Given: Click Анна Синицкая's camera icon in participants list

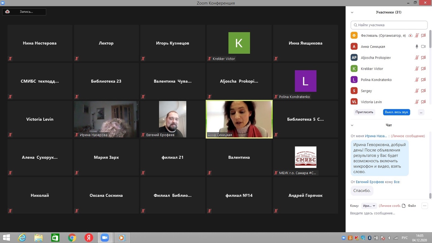Looking at the screenshot, I should point(423,47).
